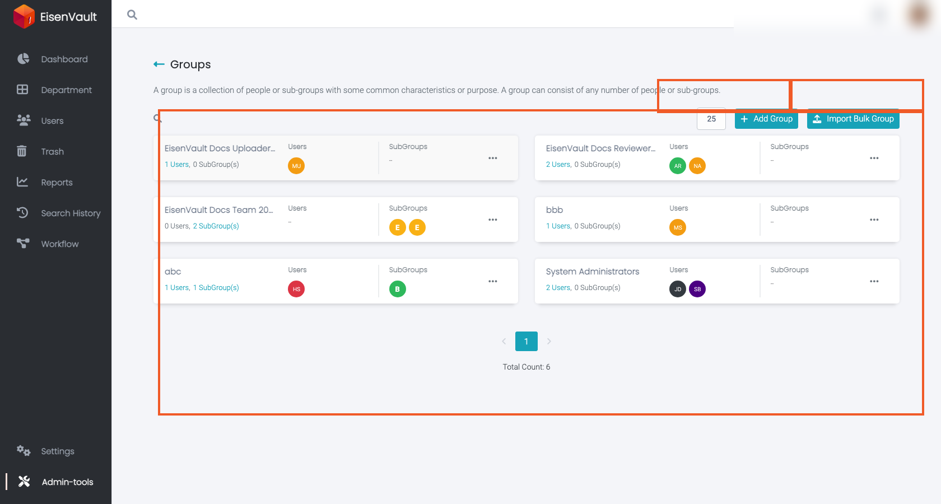Screen dimensions: 941x504
Task: Click the HS user avatar in abc
Action: coord(296,289)
